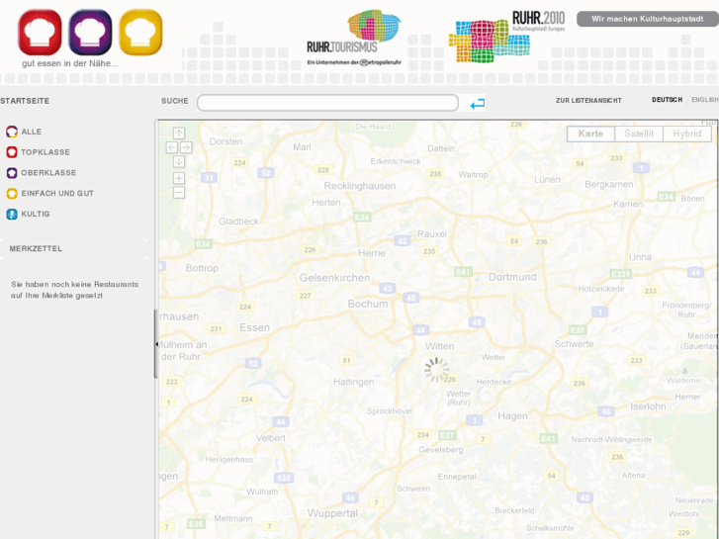Viewport: 719px width, 539px height.
Task: Click Bochum on the map
Action: point(368,304)
